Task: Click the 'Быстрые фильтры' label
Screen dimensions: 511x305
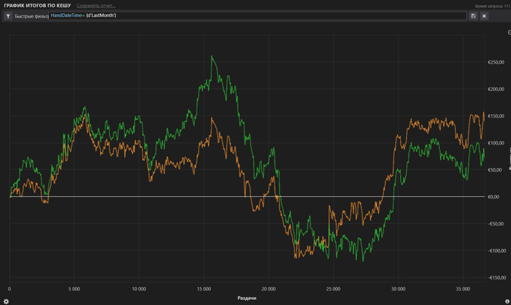Action: [x=31, y=16]
